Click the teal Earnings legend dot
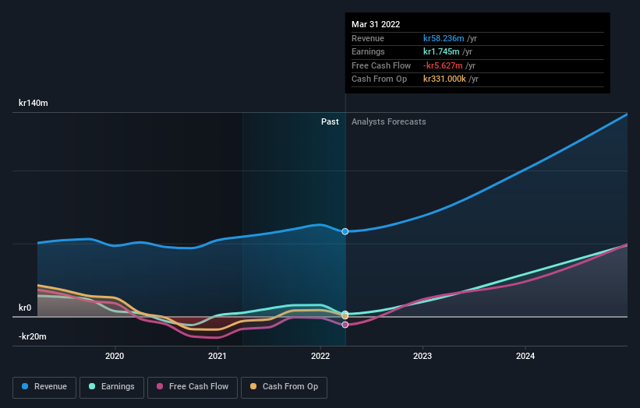The width and height of the screenshot is (640, 408). tap(92, 386)
